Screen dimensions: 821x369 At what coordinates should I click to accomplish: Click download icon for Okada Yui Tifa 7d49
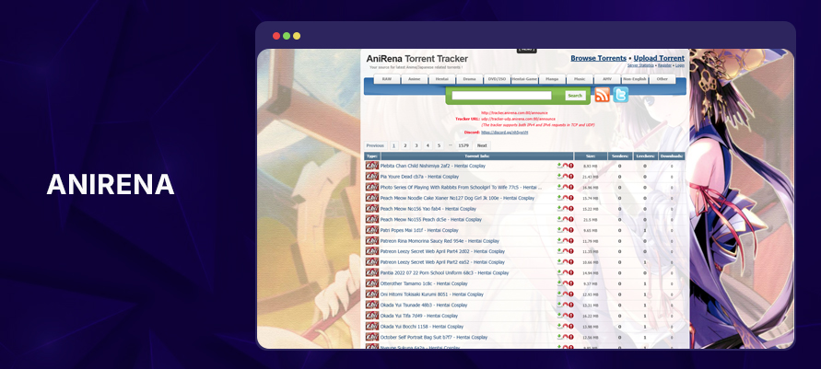click(559, 316)
